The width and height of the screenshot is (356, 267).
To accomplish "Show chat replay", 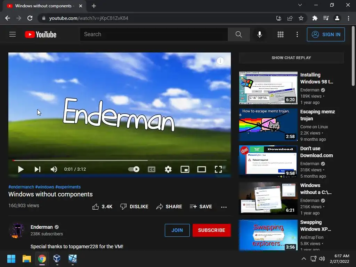I will click(x=291, y=58).
